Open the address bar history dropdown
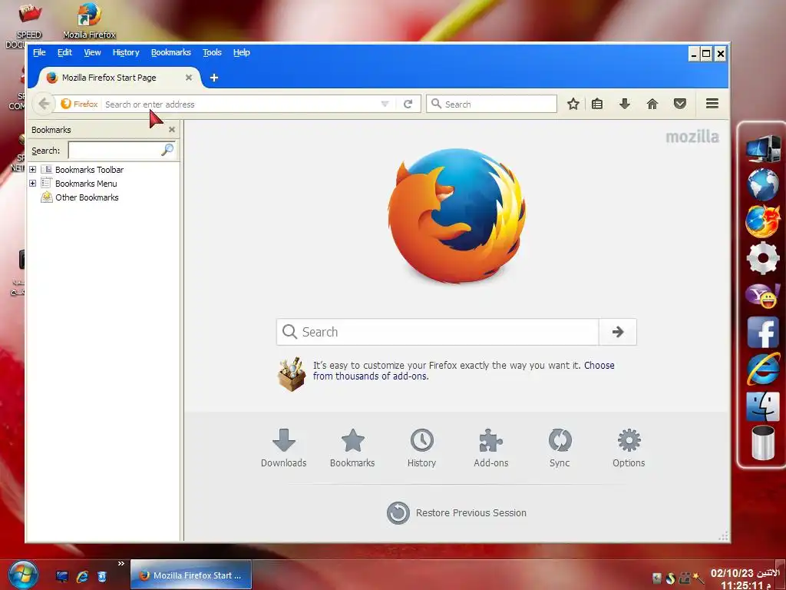Image resolution: width=786 pixels, height=590 pixels. 385,104
